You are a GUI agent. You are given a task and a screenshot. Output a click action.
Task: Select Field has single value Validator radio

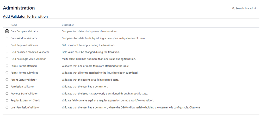tap(7, 59)
